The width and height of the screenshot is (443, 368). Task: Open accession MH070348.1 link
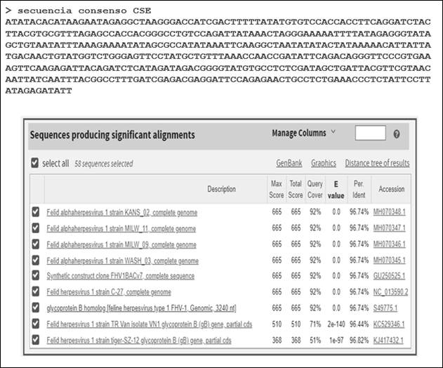coord(391,212)
